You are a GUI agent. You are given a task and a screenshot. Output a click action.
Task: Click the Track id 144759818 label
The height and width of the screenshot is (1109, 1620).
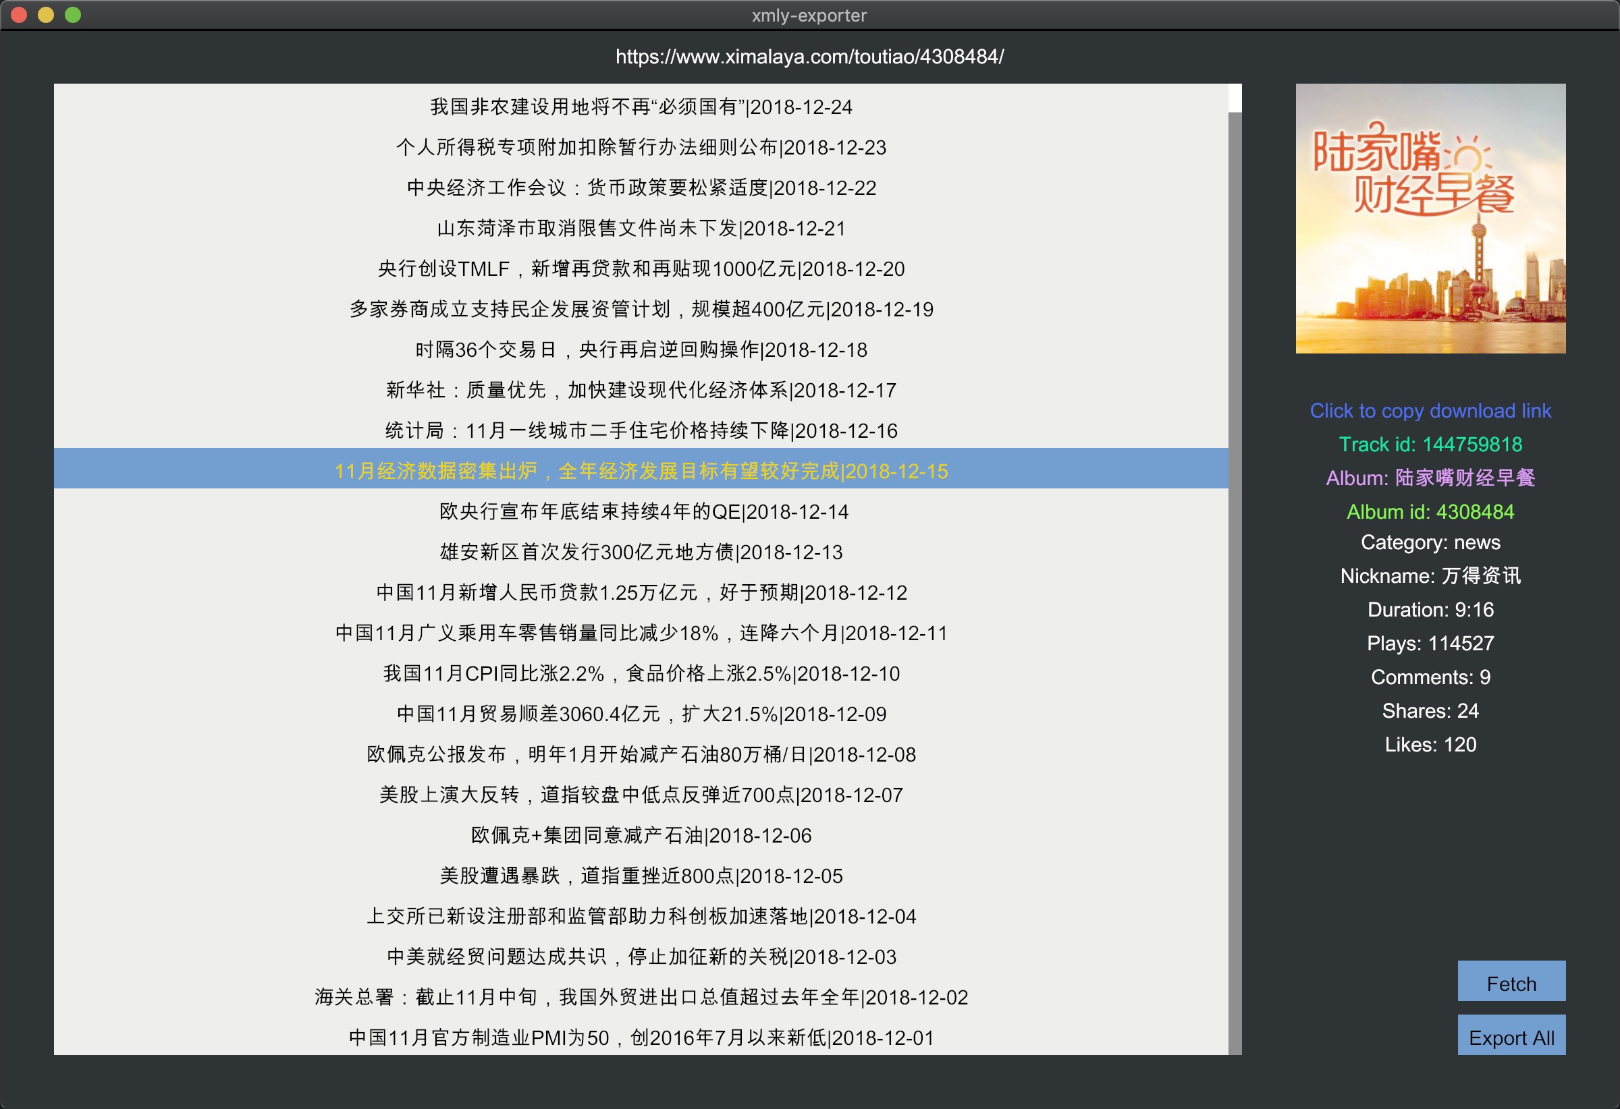(x=1430, y=444)
